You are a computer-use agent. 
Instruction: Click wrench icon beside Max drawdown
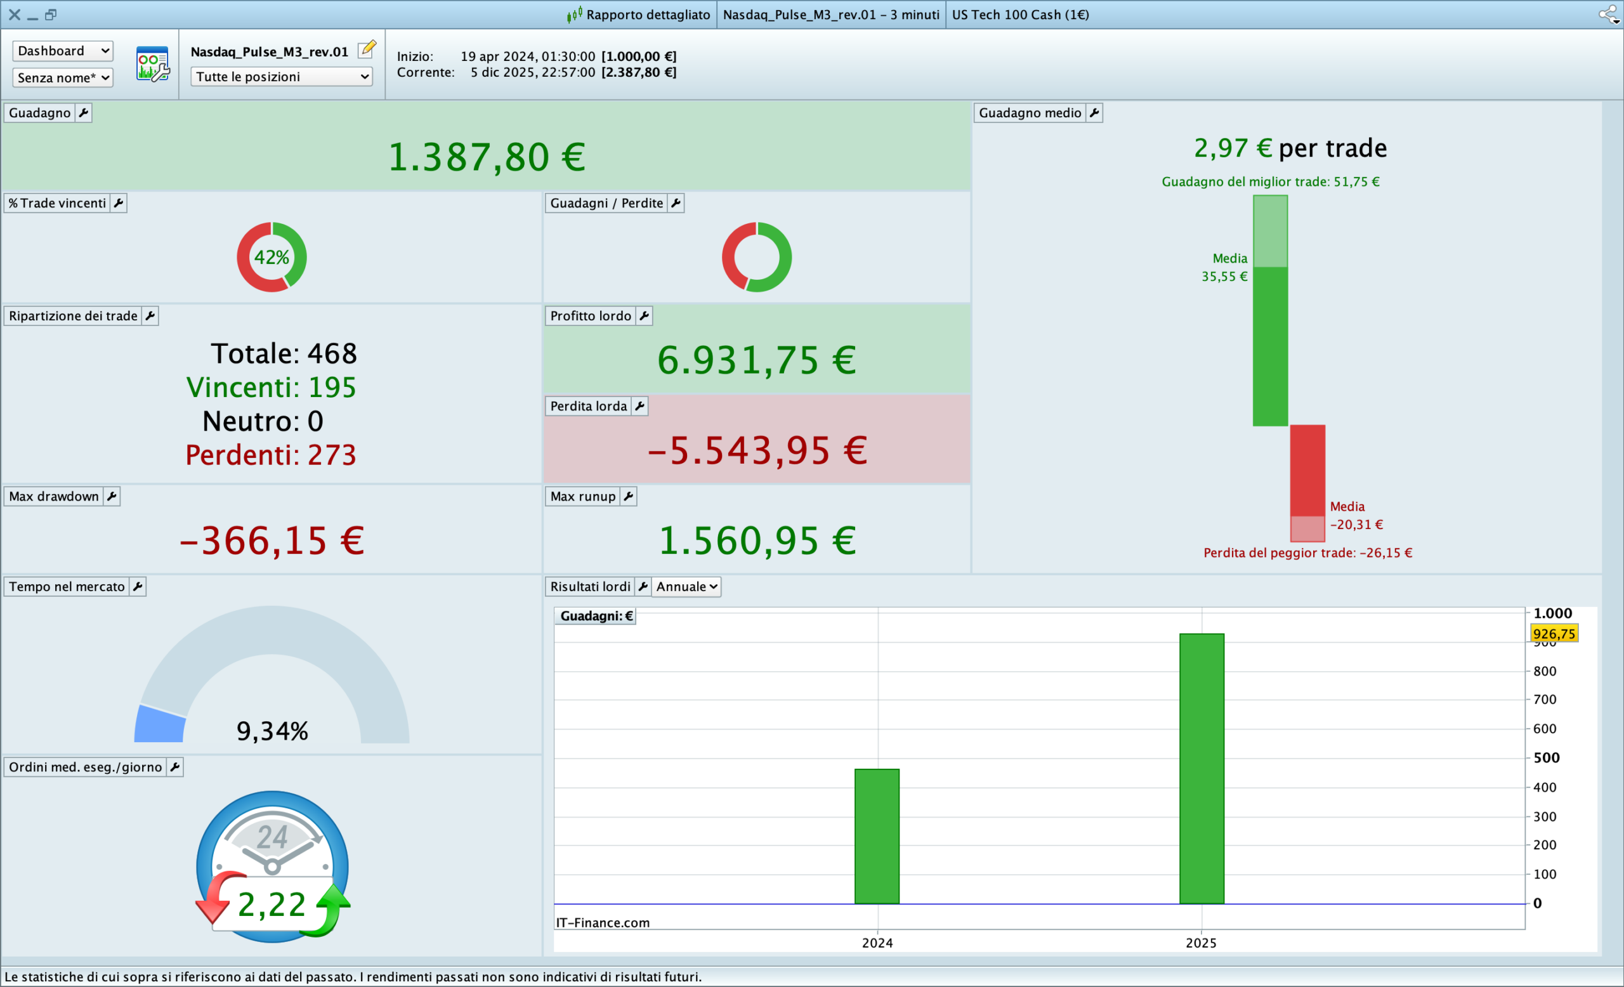(112, 496)
